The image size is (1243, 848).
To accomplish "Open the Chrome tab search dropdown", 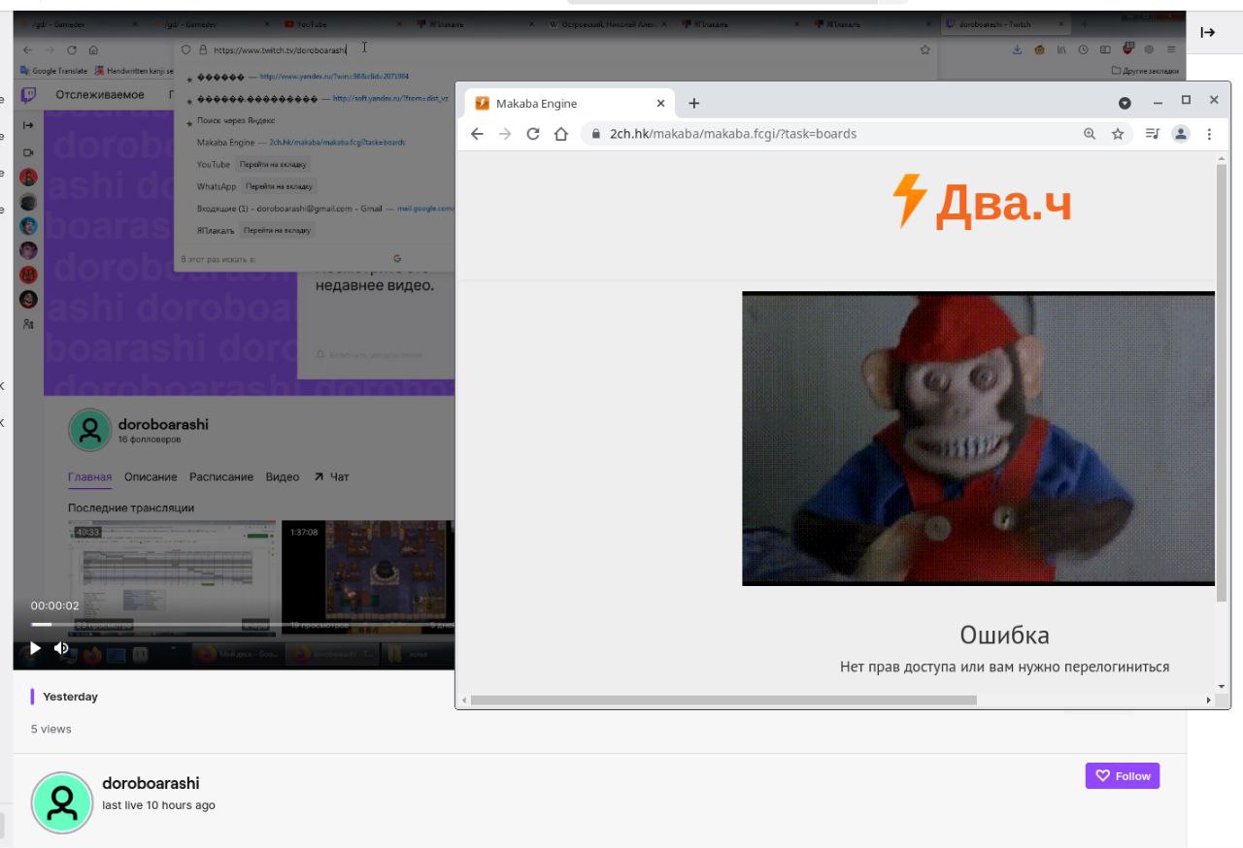I will coord(1125,103).
